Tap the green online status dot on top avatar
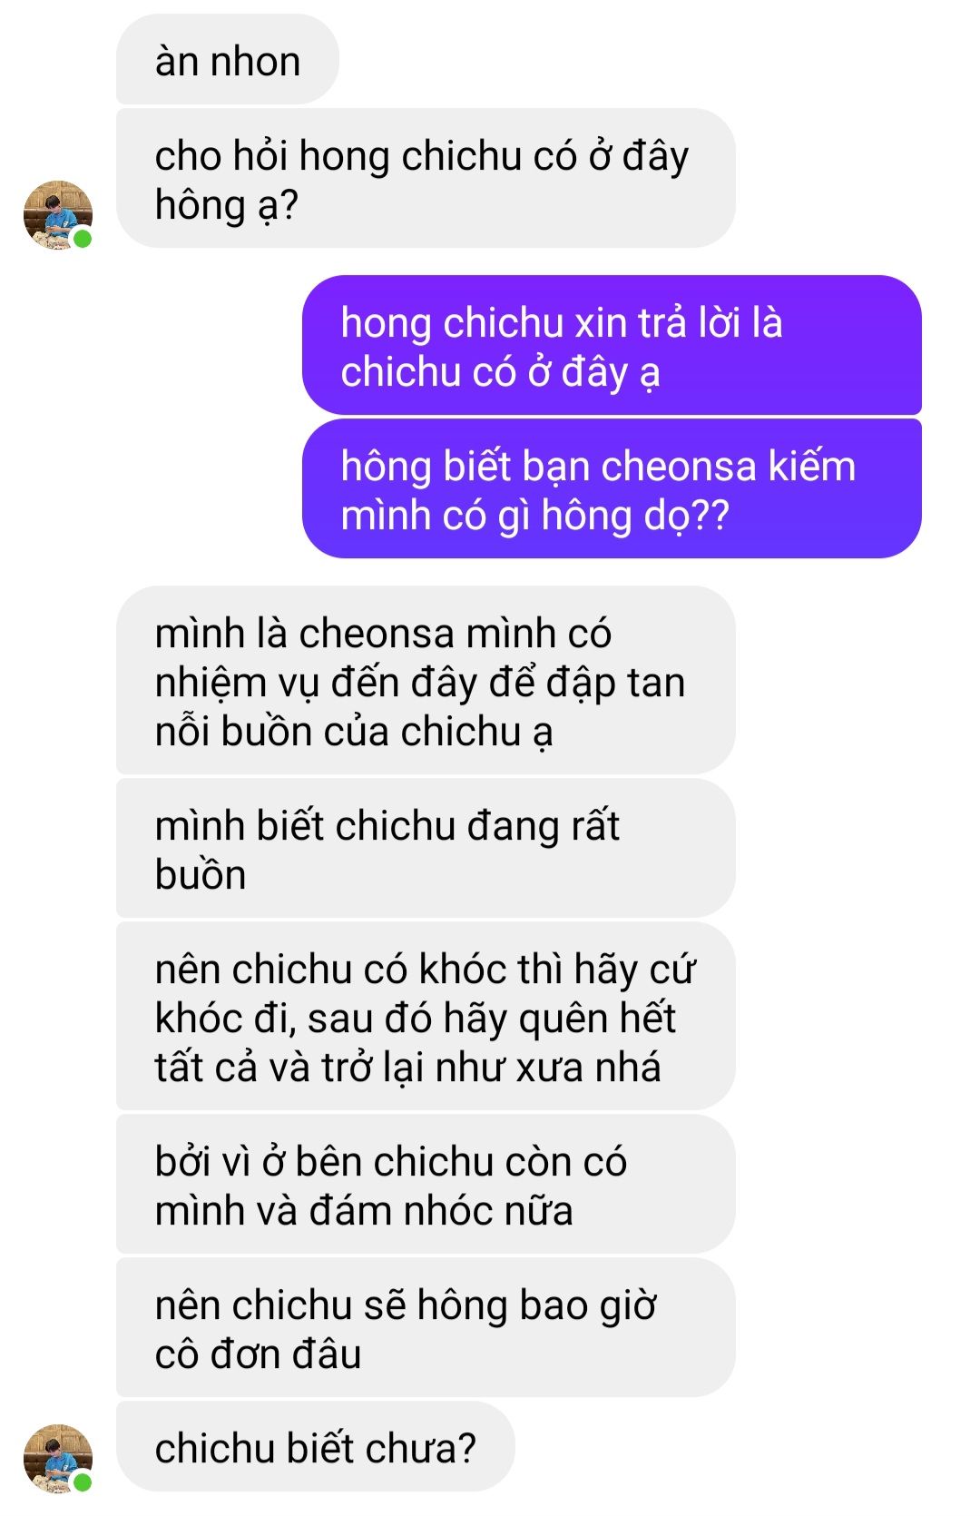Viewport: 980px width, 1516px height. (x=83, y=239)
